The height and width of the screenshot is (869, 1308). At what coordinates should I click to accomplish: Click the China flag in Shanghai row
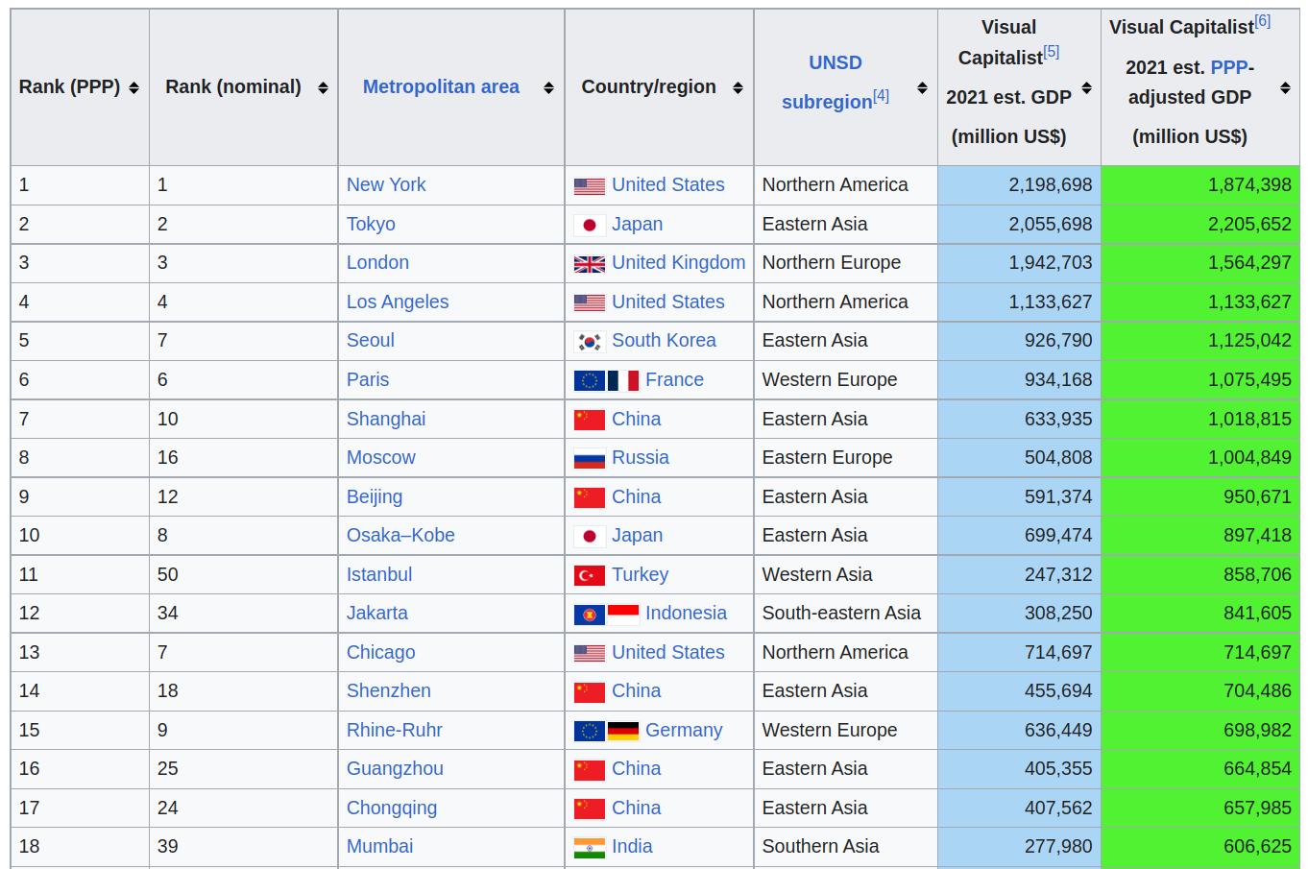pos(590,420)
